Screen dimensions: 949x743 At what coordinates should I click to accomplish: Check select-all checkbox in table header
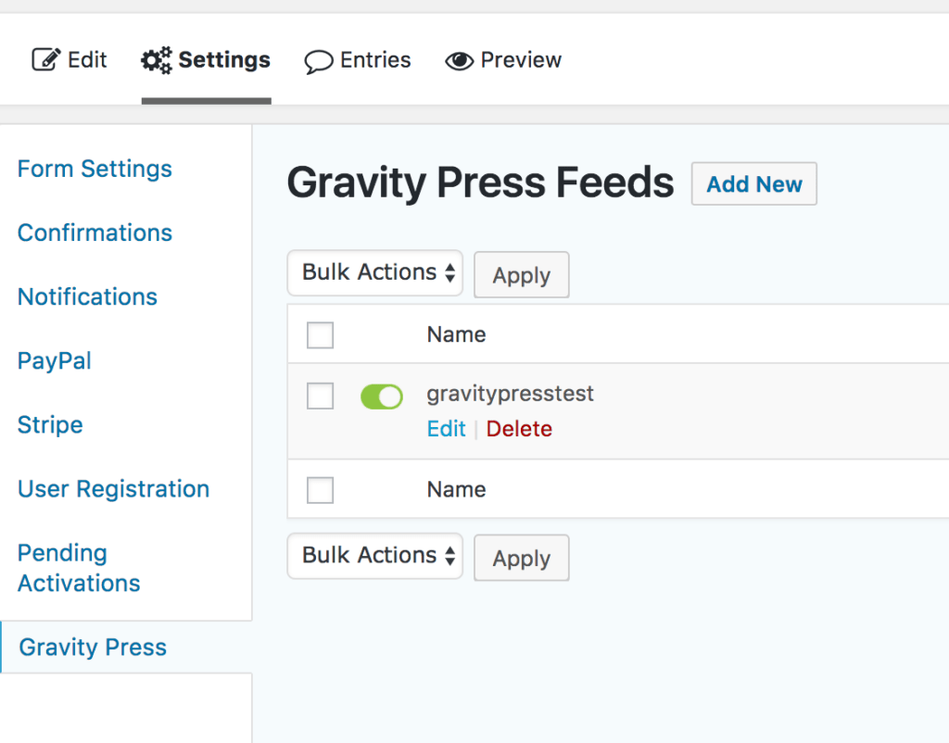point(320,335)
